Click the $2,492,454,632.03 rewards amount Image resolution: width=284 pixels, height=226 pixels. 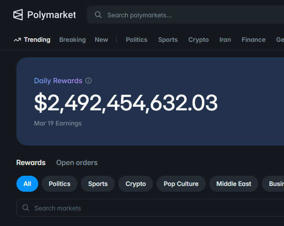coord(126,103)
